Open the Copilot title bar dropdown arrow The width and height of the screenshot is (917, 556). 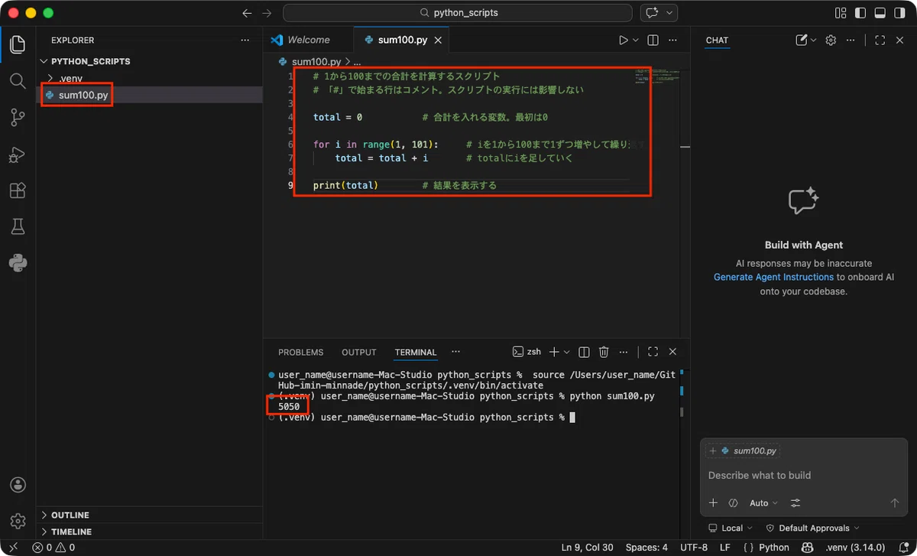pyautogui.click(x=670, y=13)
